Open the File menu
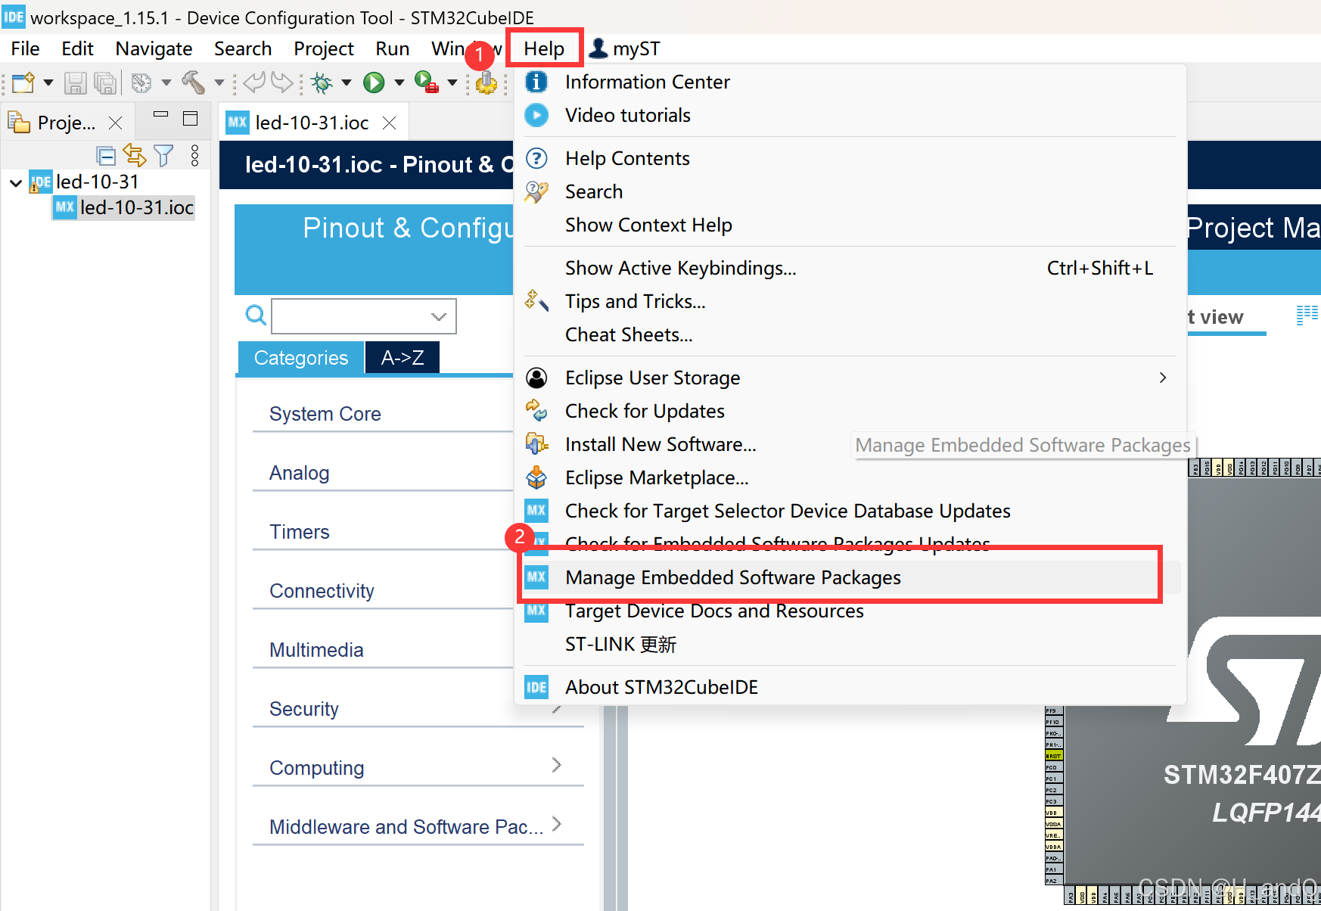Image resolution: width=1321 pixels, height=911 pixels. coord(25,48)
